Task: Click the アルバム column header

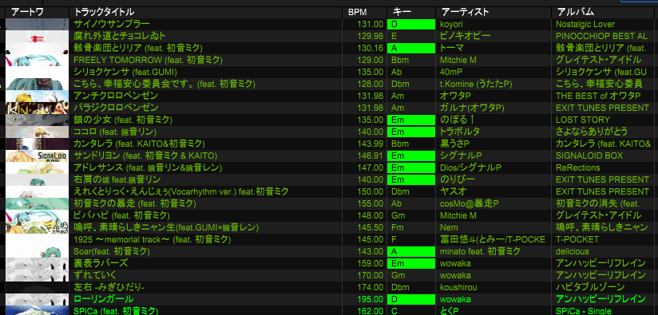Action: coord(575,12)
